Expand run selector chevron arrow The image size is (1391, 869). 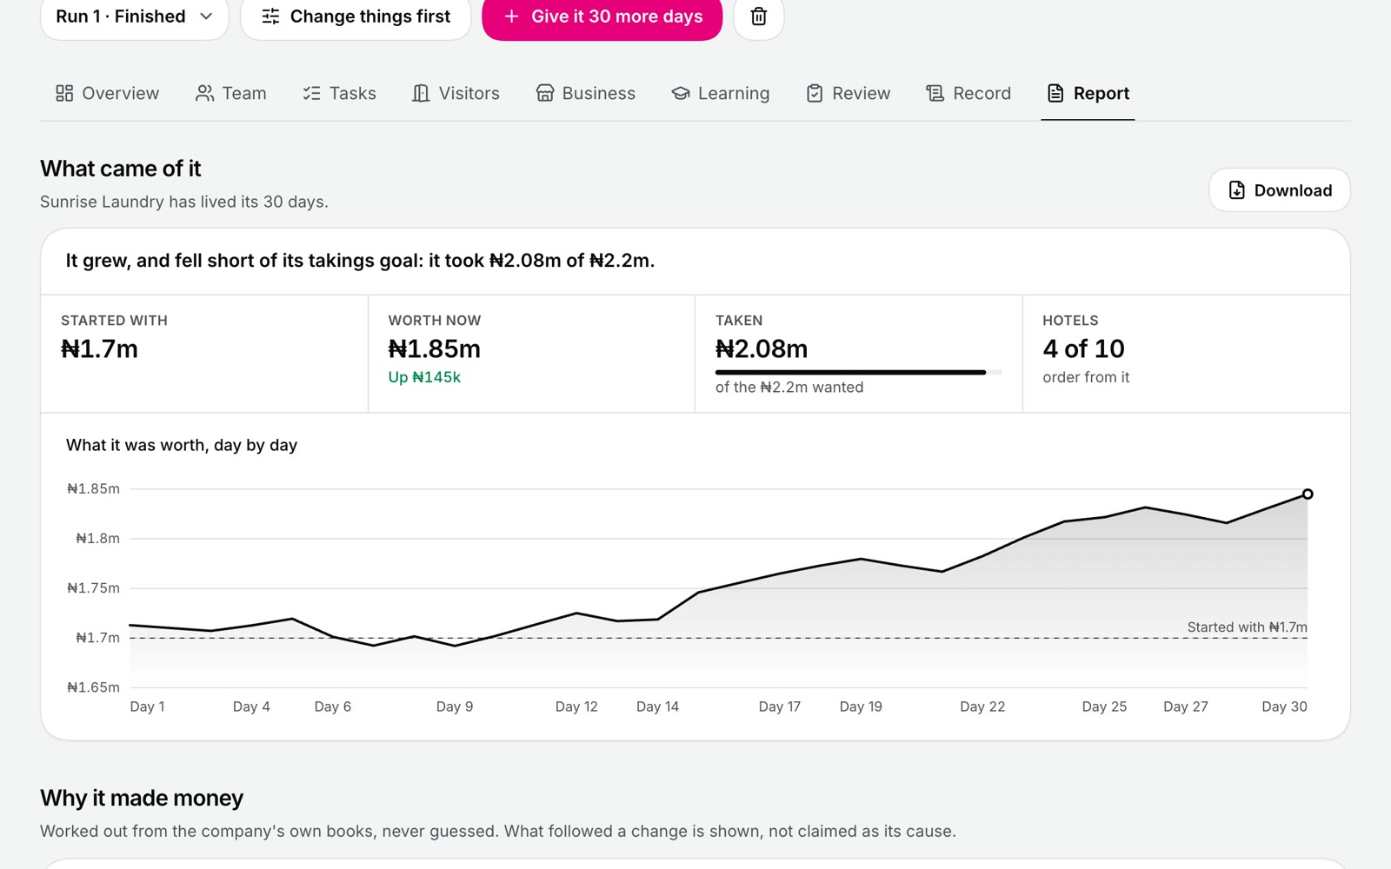(x=206, y=17)
